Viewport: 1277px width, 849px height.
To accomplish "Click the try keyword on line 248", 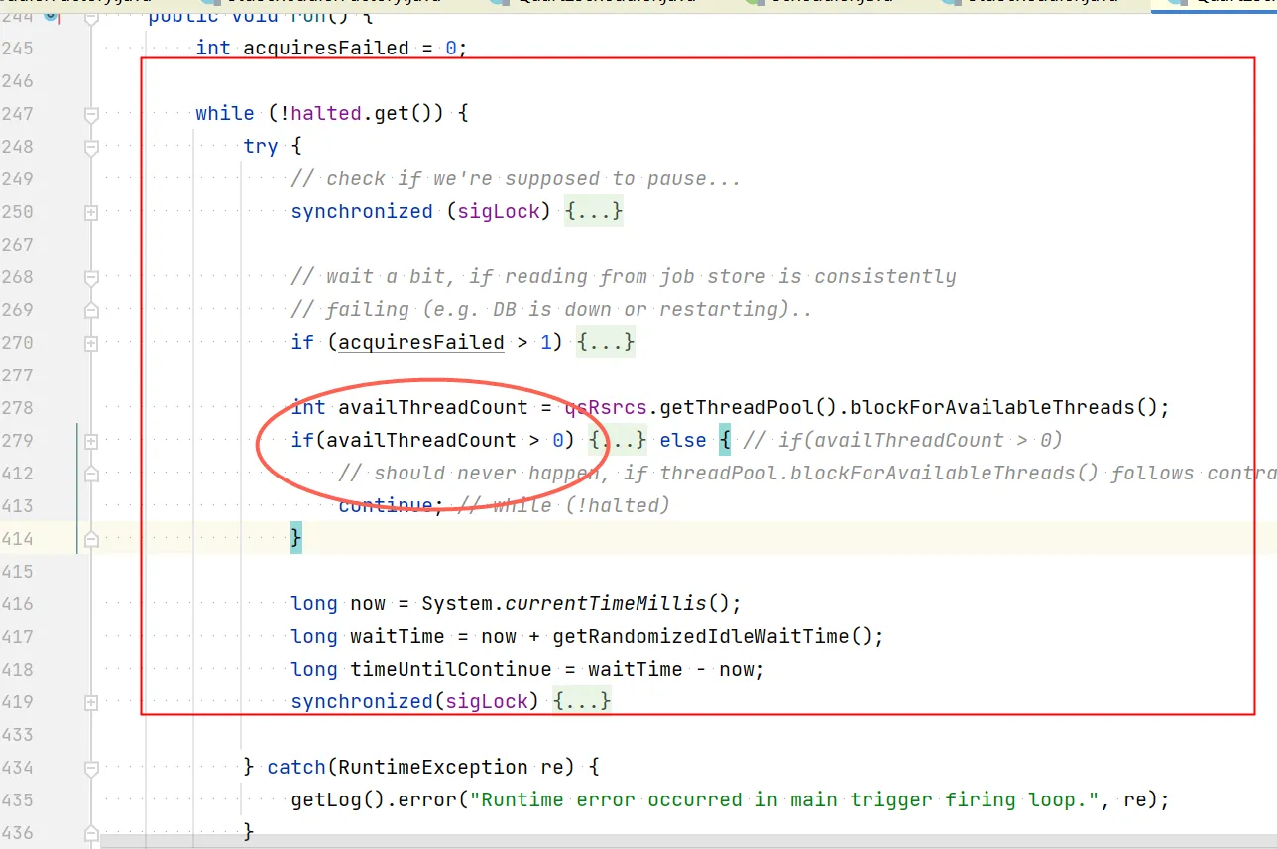I will (261, 147).
